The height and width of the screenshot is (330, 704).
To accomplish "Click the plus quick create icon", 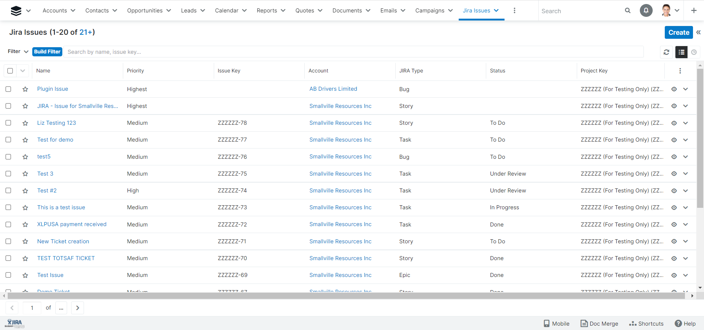I will tap(694, 11).
